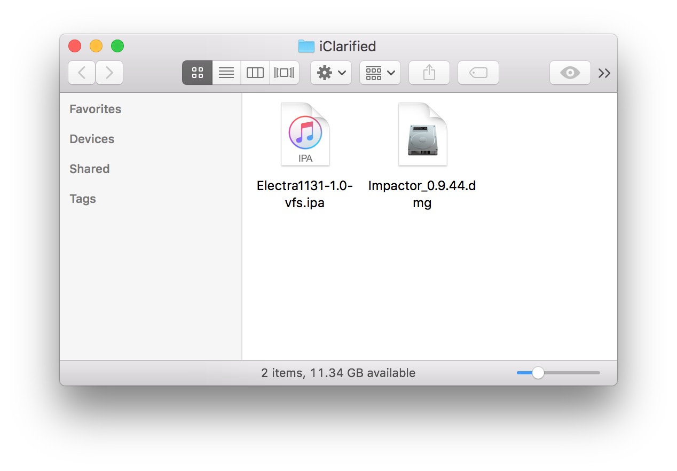Screen dimensions: 677x471
Task: Switch to Cover Flow view
Action: click(x=284, y=73)
